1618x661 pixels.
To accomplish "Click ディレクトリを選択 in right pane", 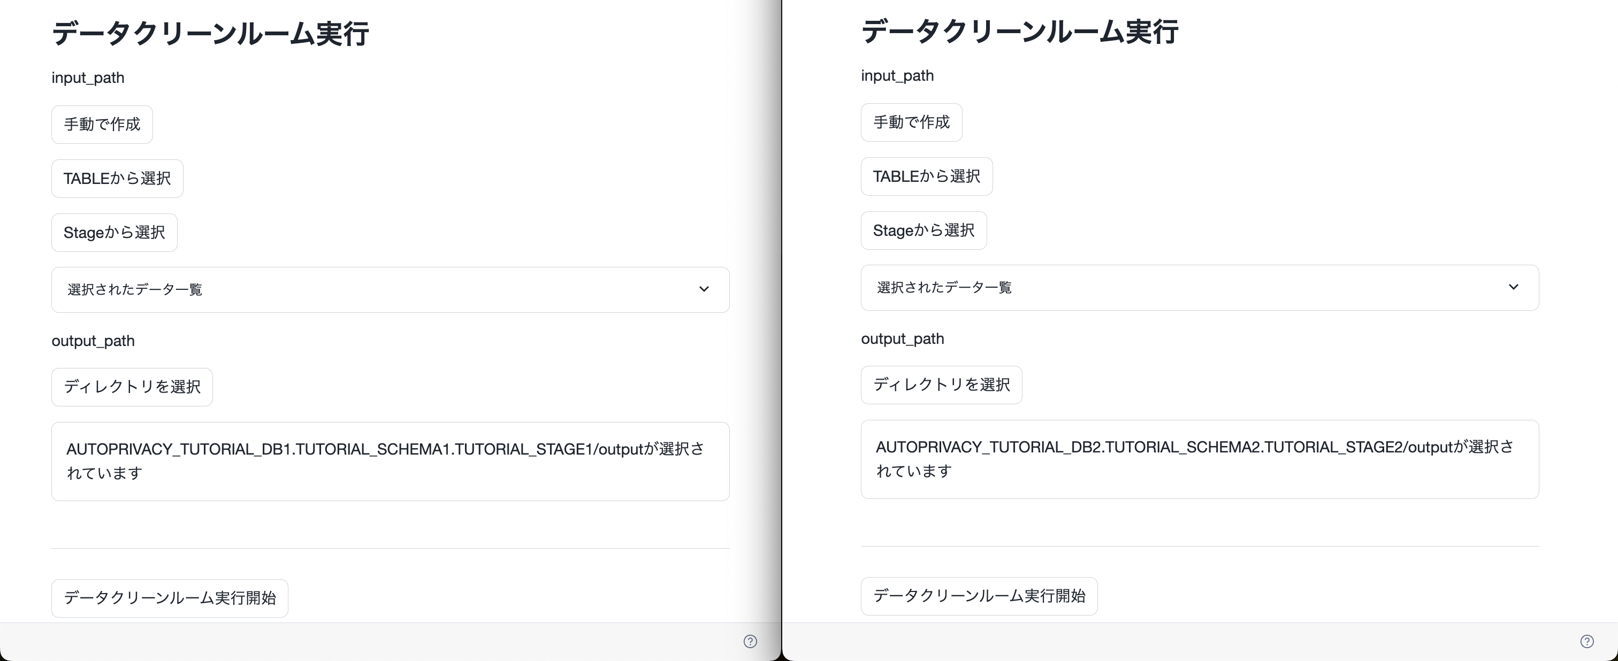I will click(x=941, y=385).
